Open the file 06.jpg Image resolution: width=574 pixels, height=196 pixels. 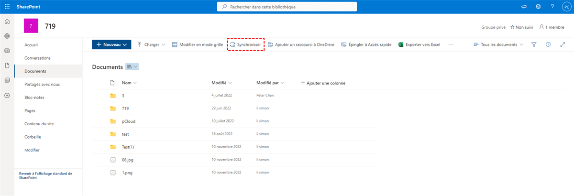tap(127, 160)
